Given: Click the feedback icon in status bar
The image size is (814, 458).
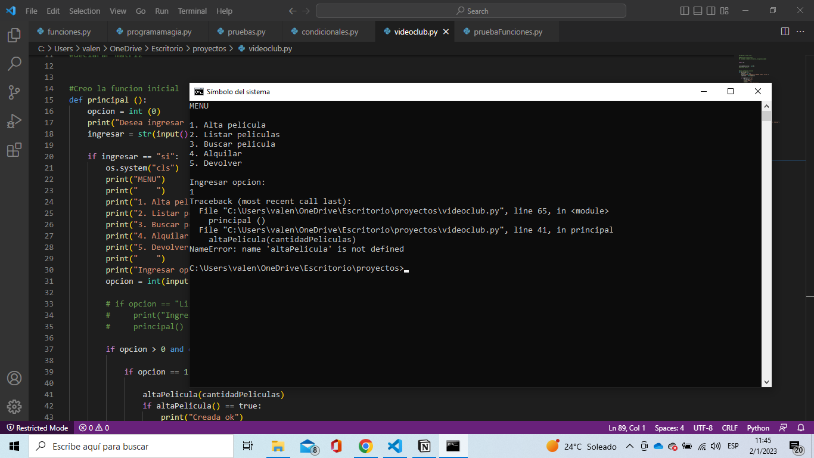Looking at the screenshot, I should 784,428.
